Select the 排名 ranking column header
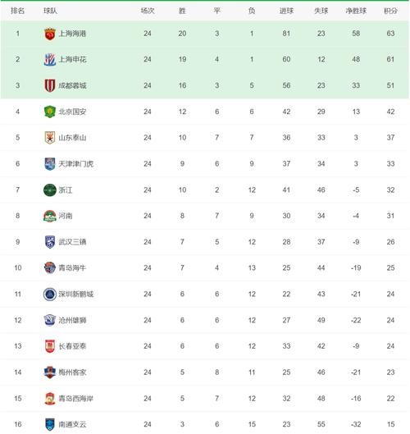 click(x=18, y=11)
